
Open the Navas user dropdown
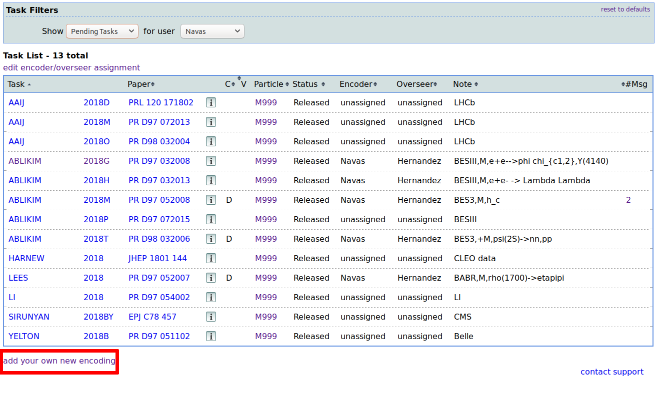212,31
